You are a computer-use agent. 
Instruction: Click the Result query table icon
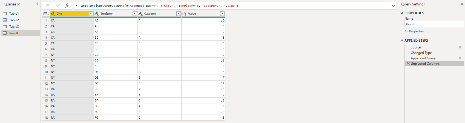pos(5,33)
